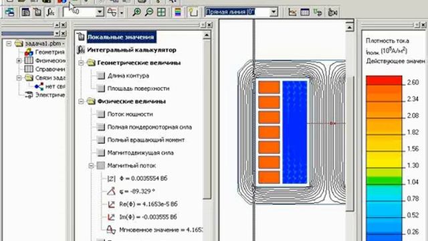Click the Локальные значения clipboard icon
Image resolution: width=428 pixels, height=241 pixels.
81,37
